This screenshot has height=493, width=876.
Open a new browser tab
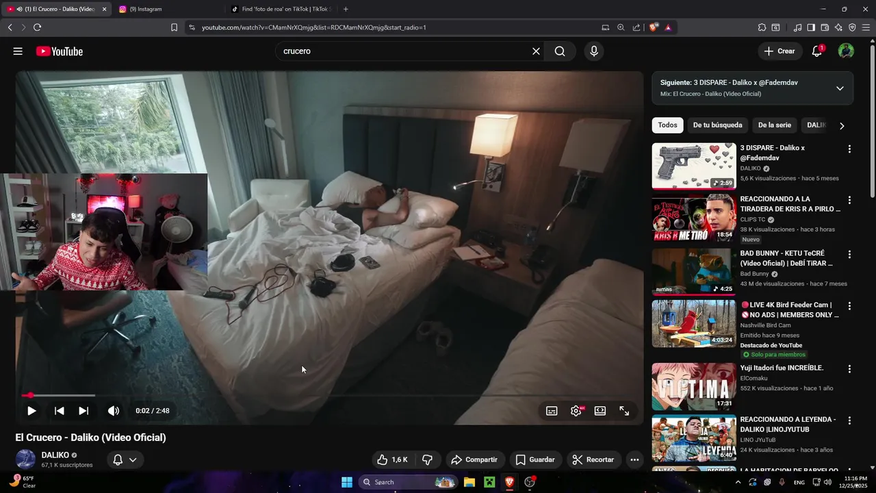(346, 9)
